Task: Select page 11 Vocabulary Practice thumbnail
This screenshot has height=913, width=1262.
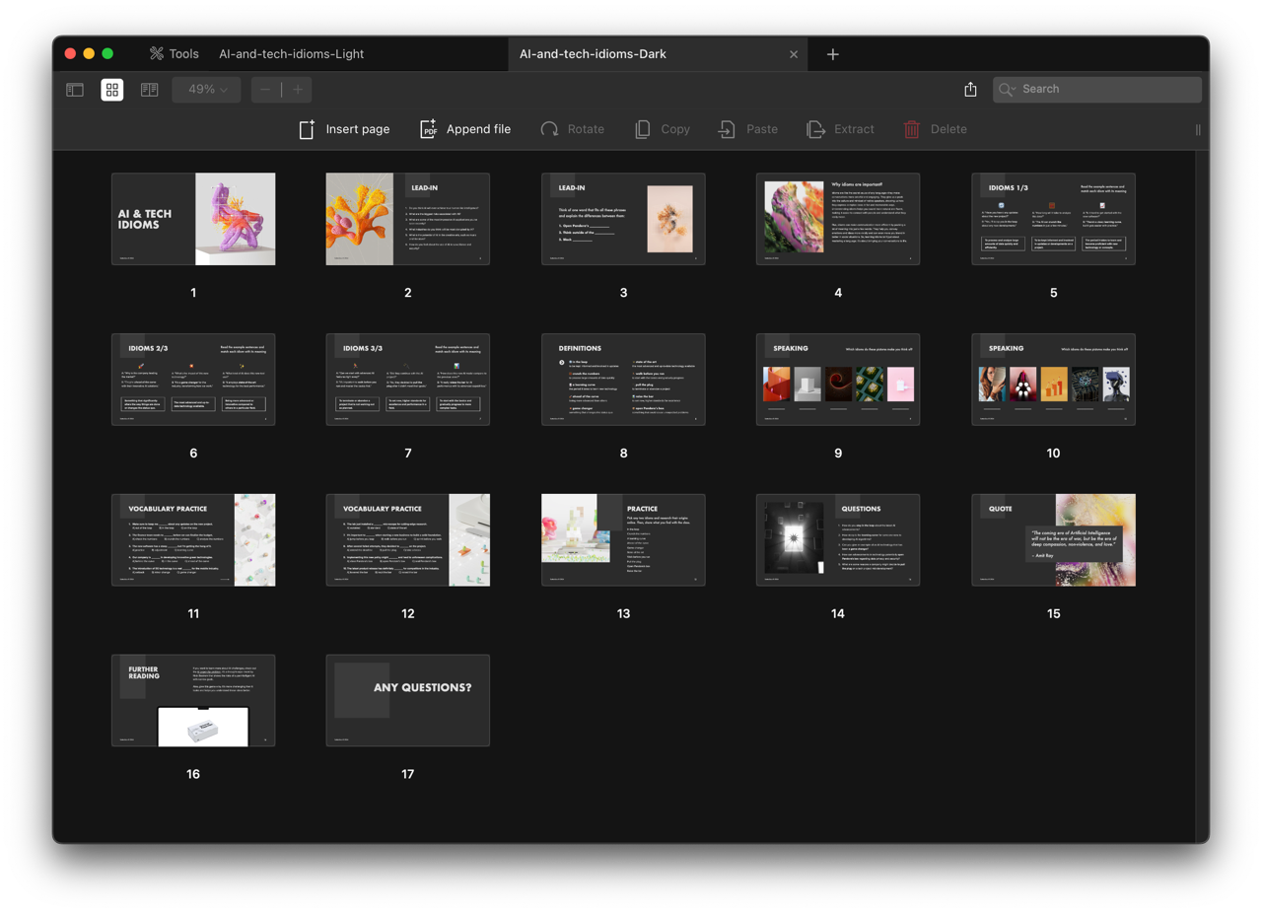Action: (x=193, y=540)
